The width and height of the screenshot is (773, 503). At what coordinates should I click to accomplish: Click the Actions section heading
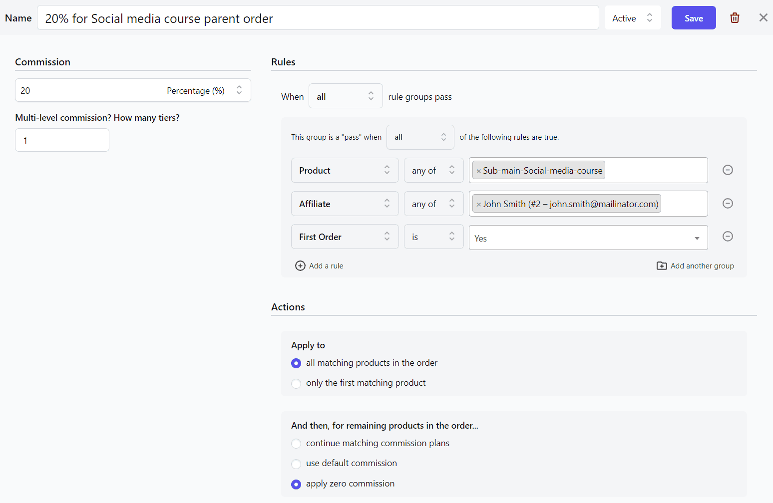coord(288,307)
